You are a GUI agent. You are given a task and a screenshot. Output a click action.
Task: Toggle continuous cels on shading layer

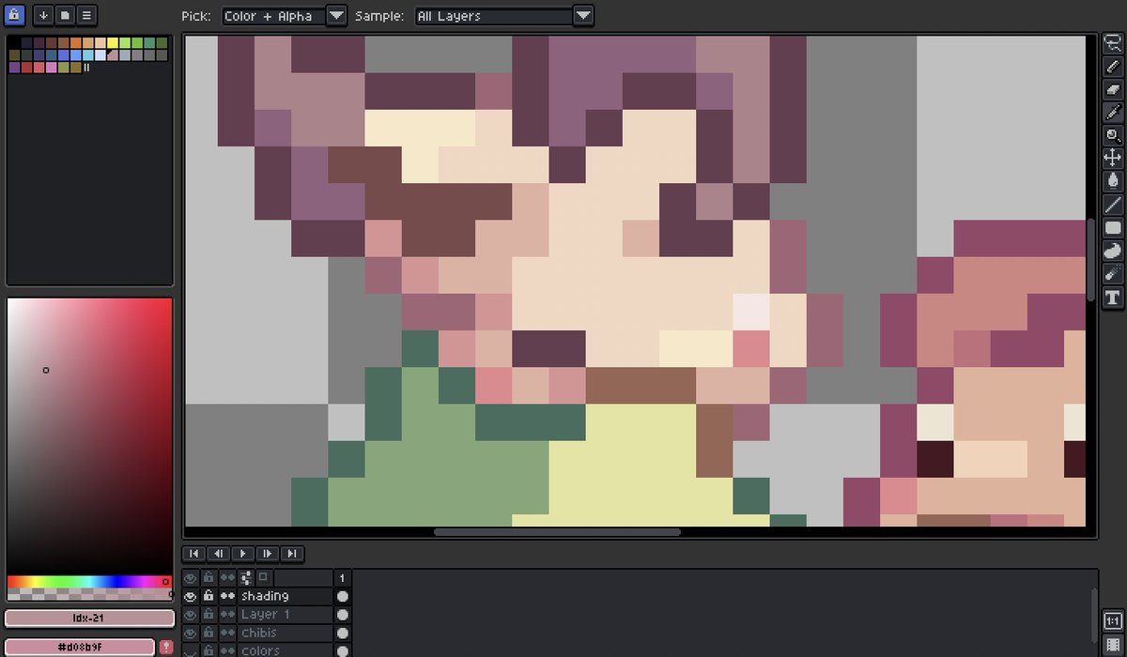tap(227, 596)
